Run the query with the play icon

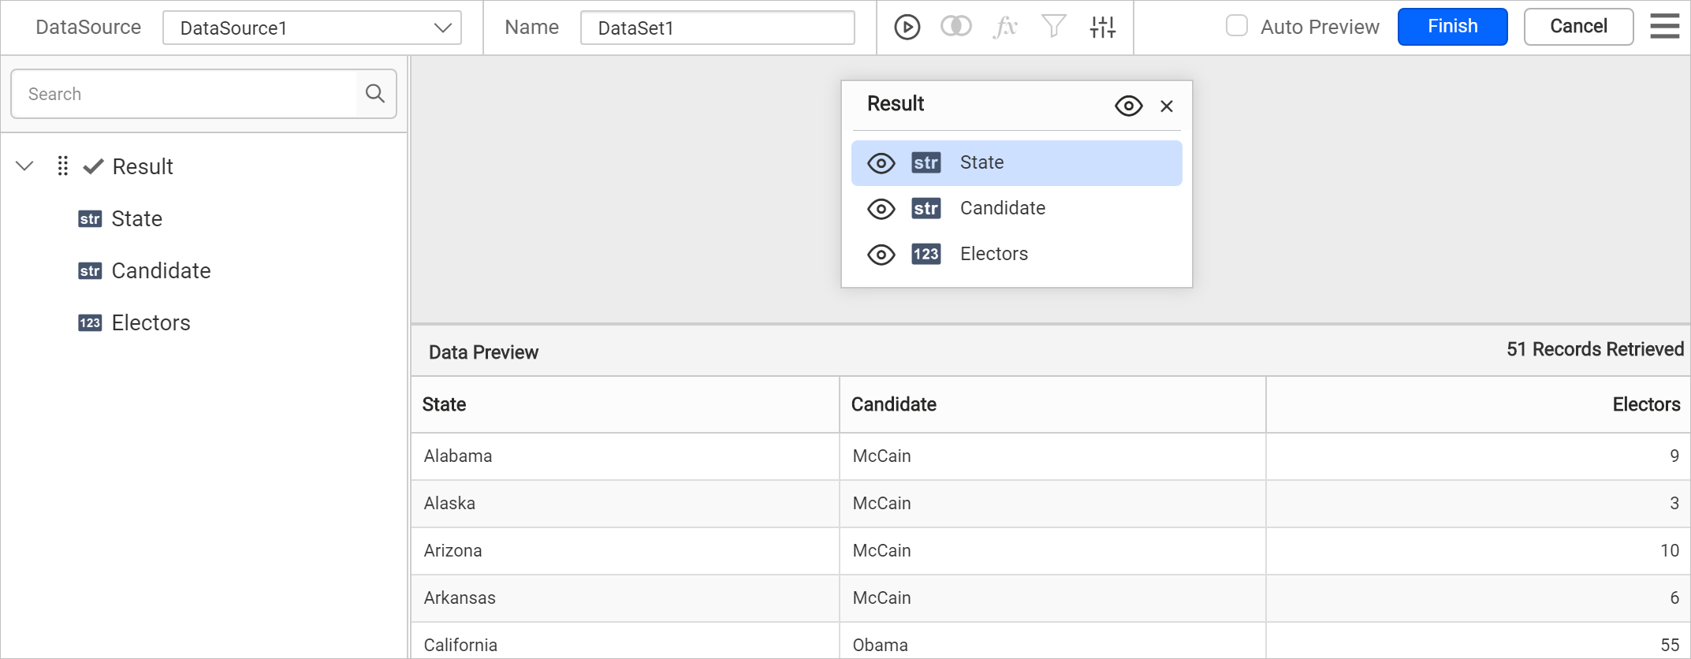pos(907,28)
